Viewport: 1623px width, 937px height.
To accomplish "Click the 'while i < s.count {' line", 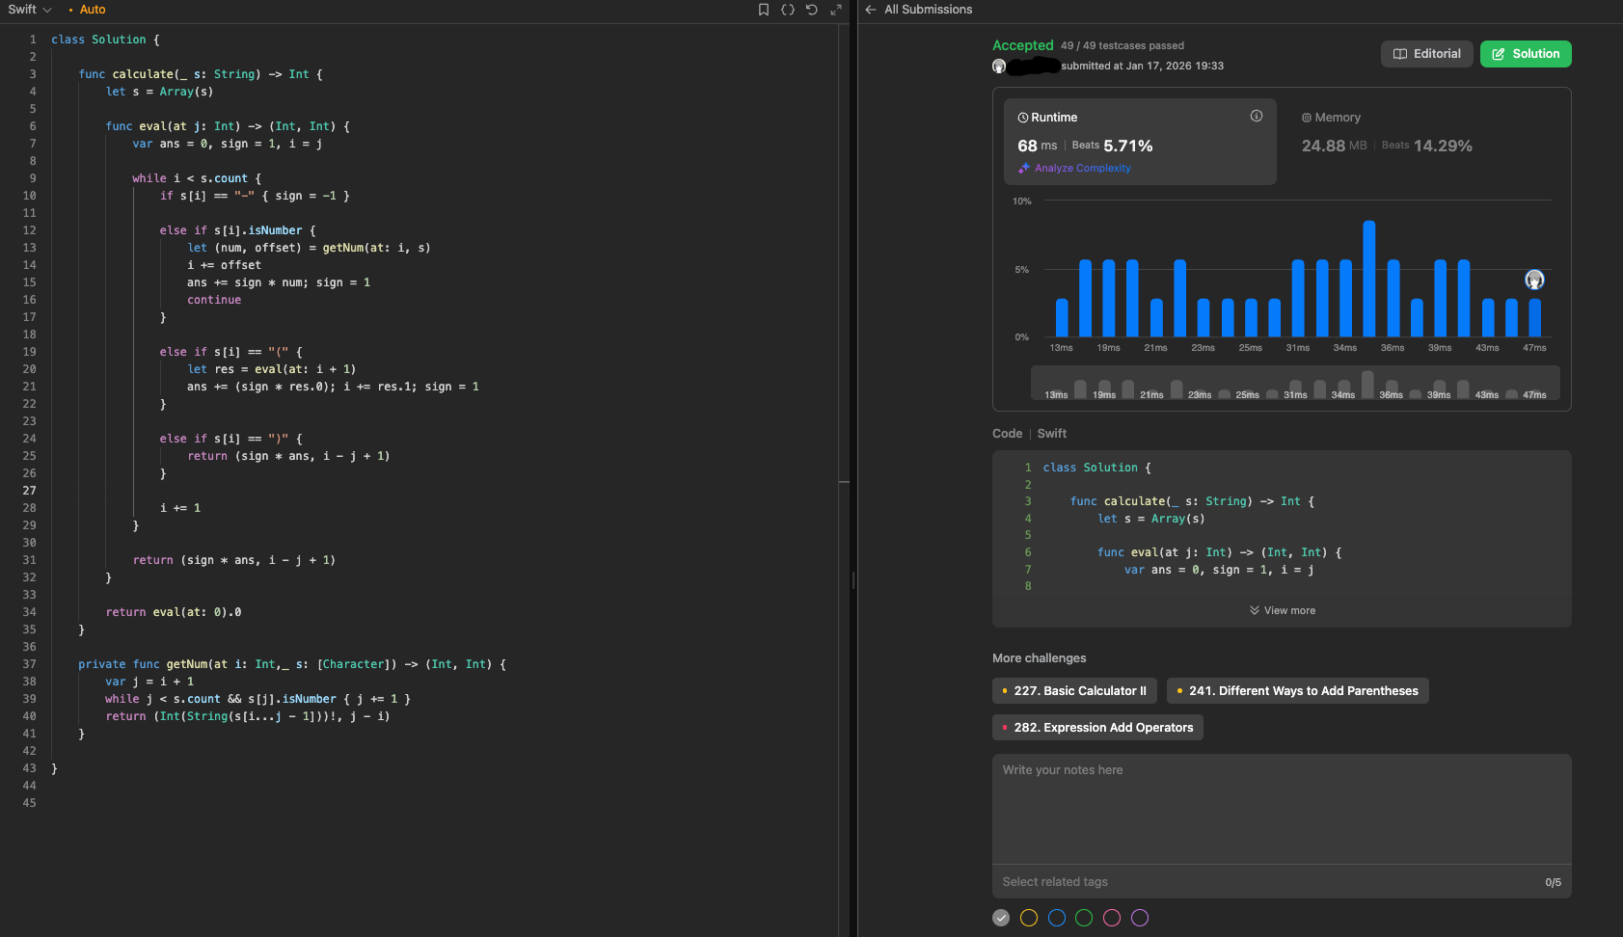I will pyautogui.click(x=197, y=178).
